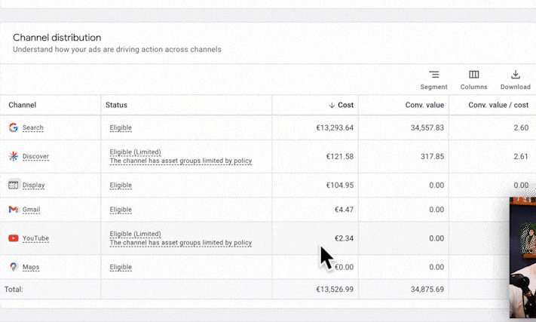This screenshot has height=322, width=536.
Task: Click Discover's limited by policy status text
Action: (181, 161)
